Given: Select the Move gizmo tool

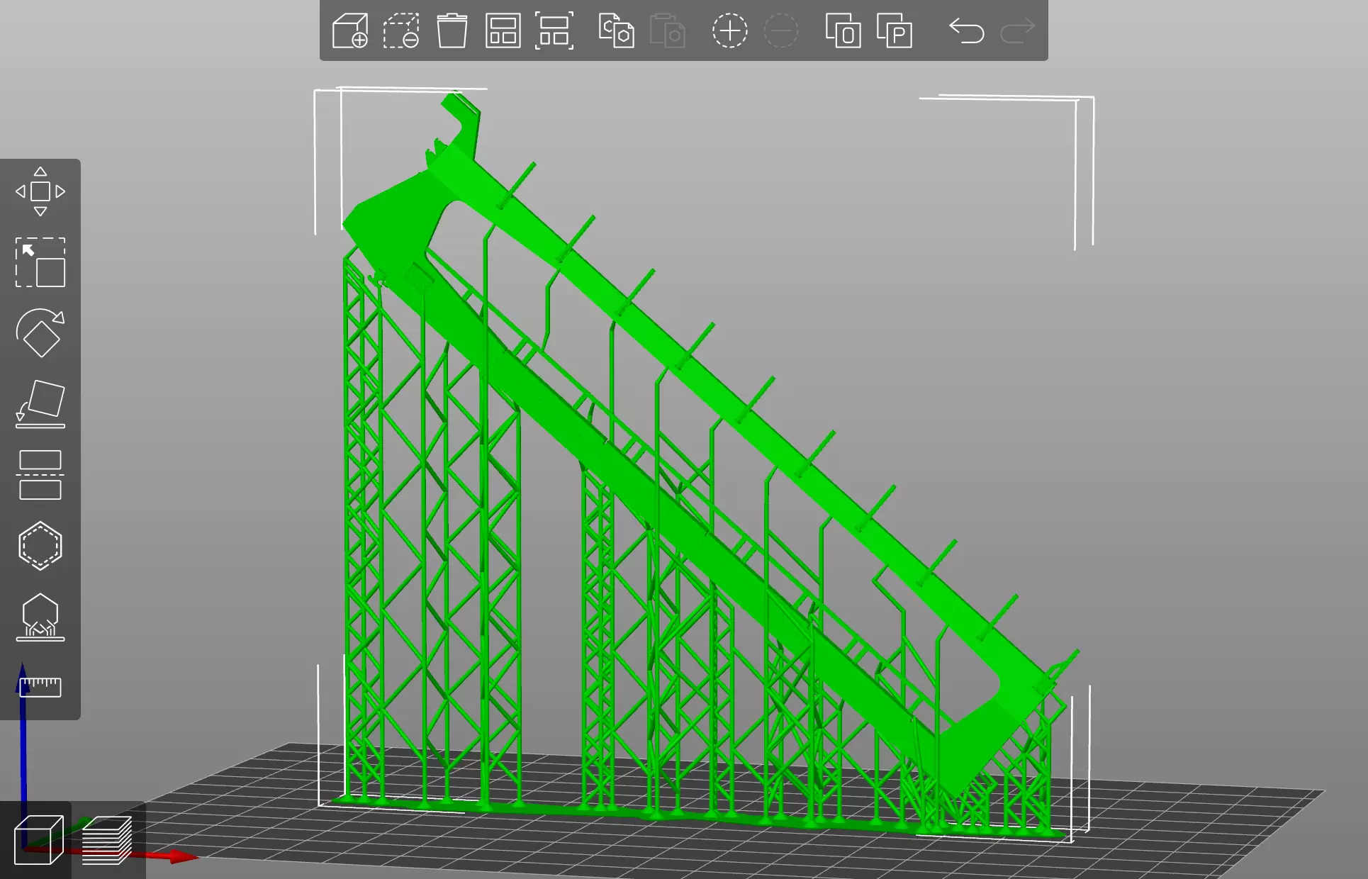Looking at the screenshot, I should click(x=40, y=191).
